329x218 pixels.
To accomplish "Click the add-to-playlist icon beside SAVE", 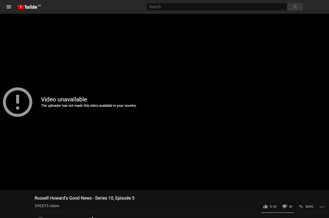I will coord(301,207).
